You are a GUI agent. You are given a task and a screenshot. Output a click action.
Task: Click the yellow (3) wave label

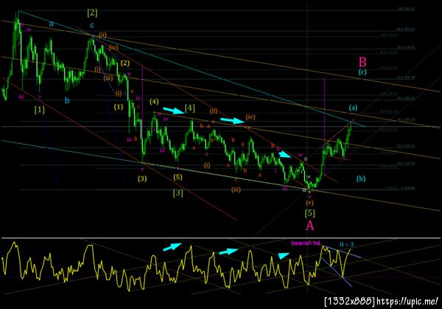[142, 178]
